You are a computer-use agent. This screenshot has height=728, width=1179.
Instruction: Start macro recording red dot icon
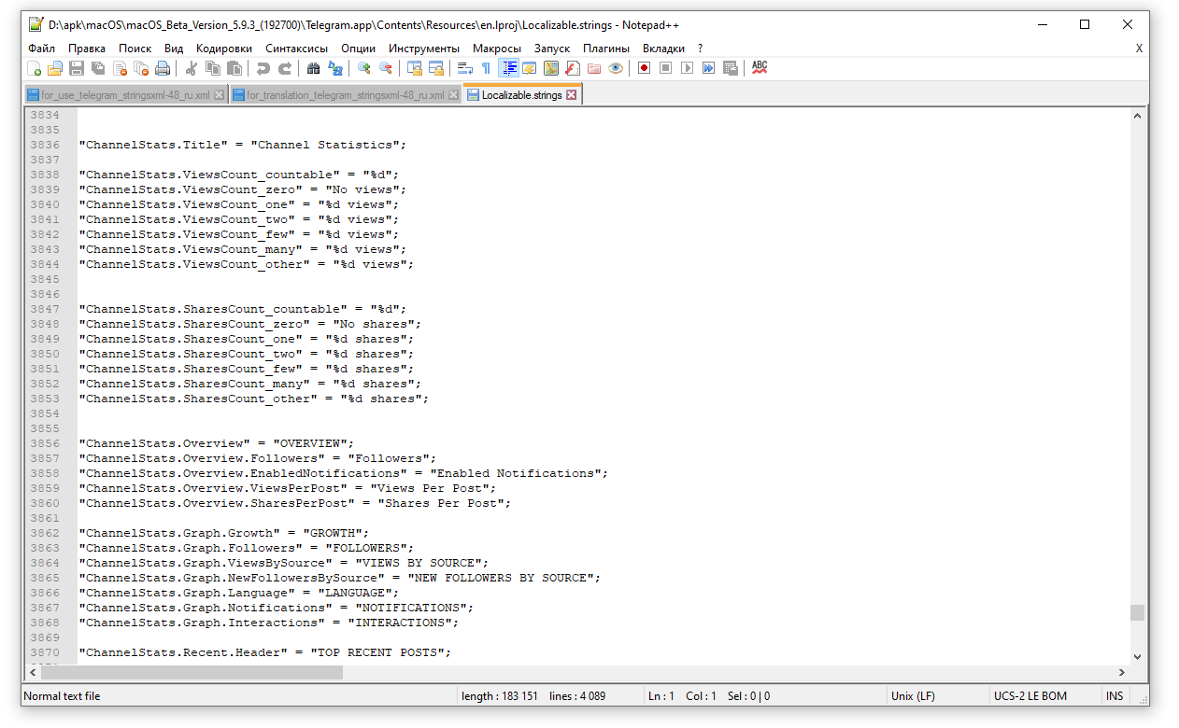click(644, 68)
